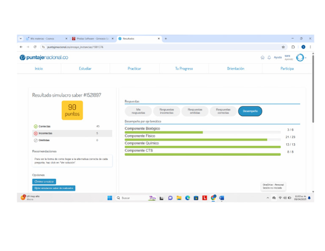Screen dimensions: 325x251
Task: Open the browser extensions puzzle icon
Action: coord(293,47)
